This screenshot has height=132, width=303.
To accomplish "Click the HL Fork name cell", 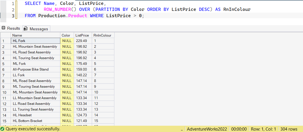I will (35, 41).
